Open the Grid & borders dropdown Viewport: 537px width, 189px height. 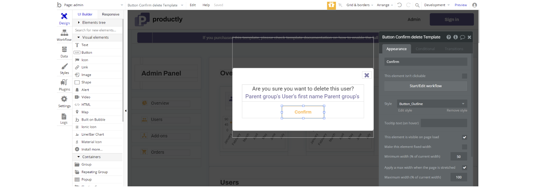pyautogui.click(x=360, y=5)
